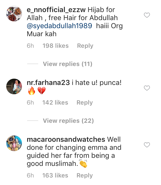View the 198 likes list
The width and height of the screenshot is (161, 185).
56,46
